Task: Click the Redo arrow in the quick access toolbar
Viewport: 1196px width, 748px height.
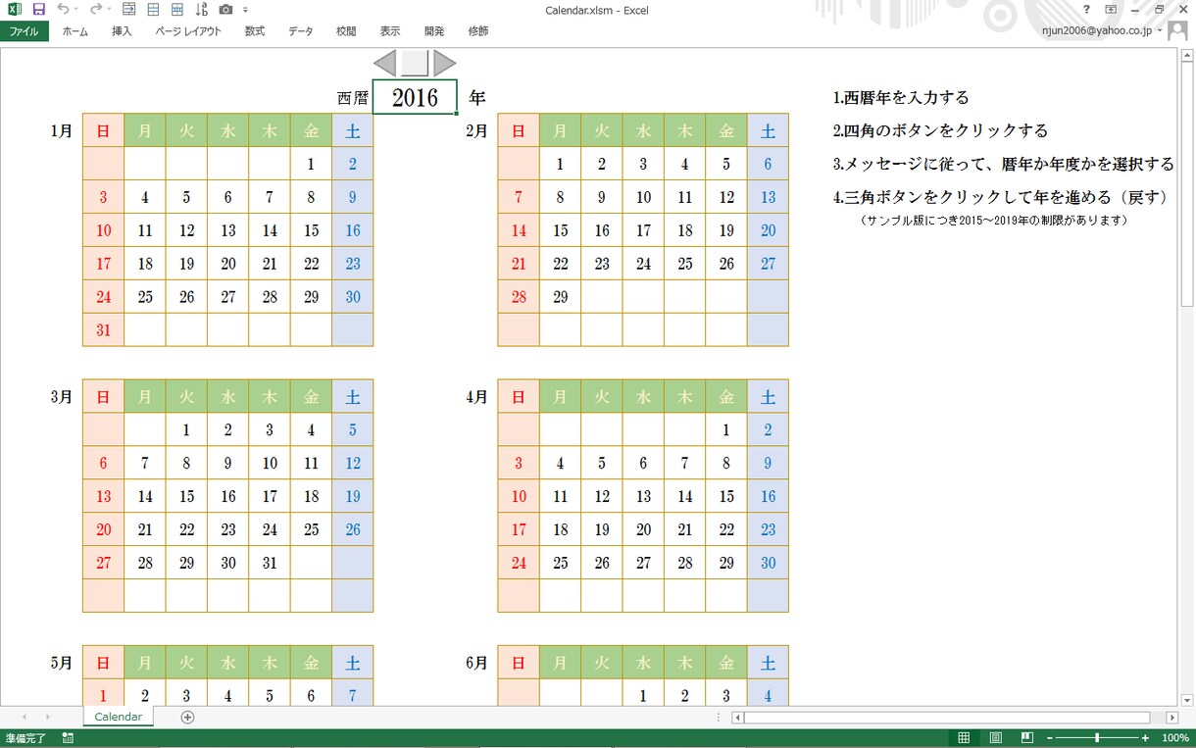Action: click(x=94, y=9)
